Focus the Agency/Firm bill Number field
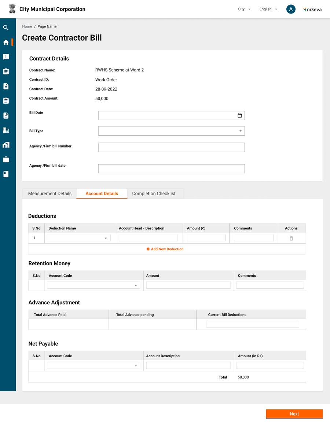Screen dimensions: 330x424 coord(171,147)
